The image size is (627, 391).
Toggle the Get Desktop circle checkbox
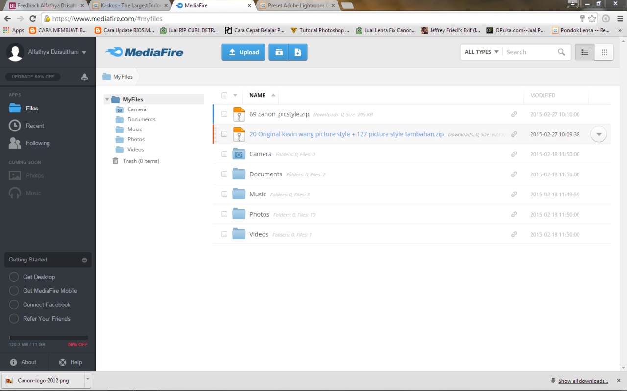[x=14, y=277]
